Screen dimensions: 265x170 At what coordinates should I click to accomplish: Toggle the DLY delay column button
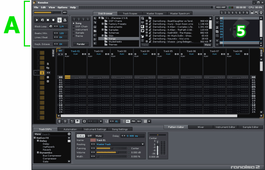(x=139, y=121)
